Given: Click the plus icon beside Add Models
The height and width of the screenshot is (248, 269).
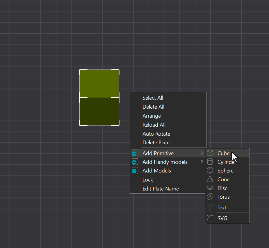Looking at the screenshot, I should [x=135, y=170].
